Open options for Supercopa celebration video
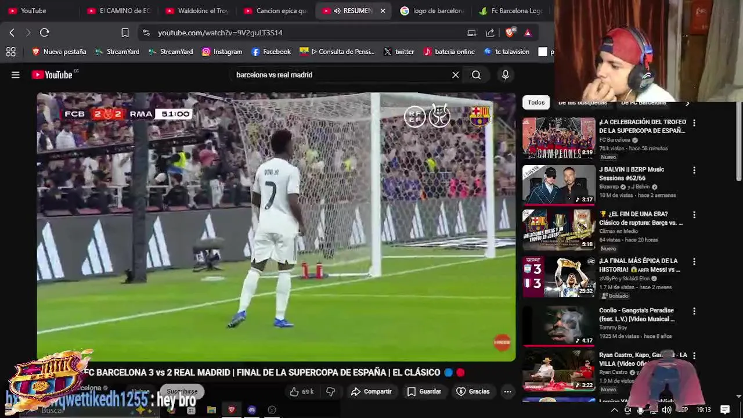The width and height of the screenshot is (743, 418). 694,123
